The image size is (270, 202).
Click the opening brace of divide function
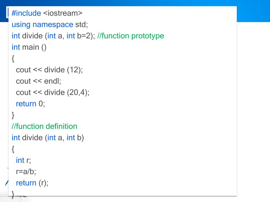(x=13, y=149)
